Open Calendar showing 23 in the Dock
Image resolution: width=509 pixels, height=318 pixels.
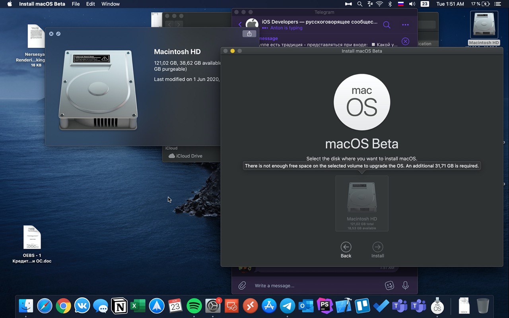(x=175, y=306)
